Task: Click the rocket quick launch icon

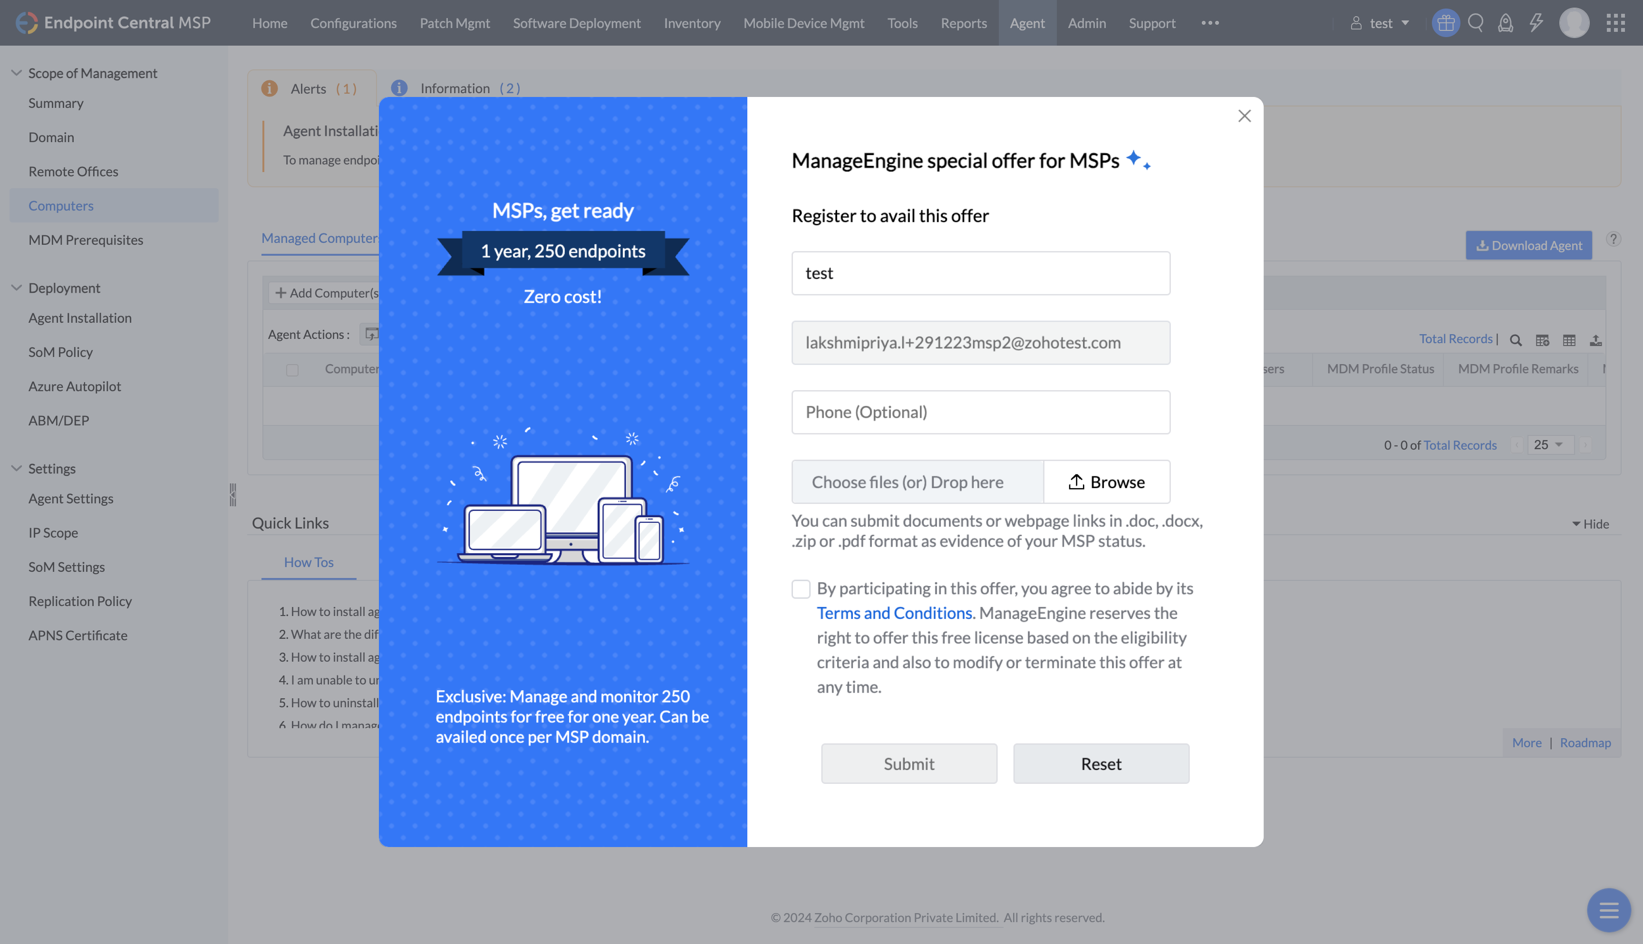Action: [1506, 23]
